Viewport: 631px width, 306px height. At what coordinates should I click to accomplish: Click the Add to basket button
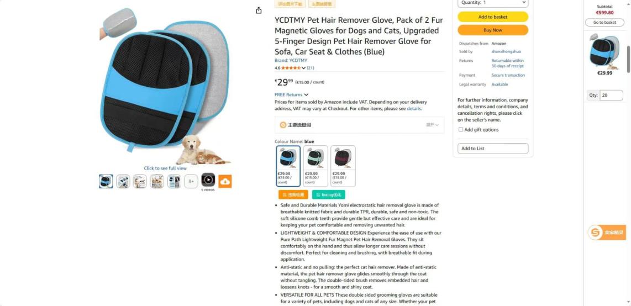pyautogui.click(x=493, y=17)
